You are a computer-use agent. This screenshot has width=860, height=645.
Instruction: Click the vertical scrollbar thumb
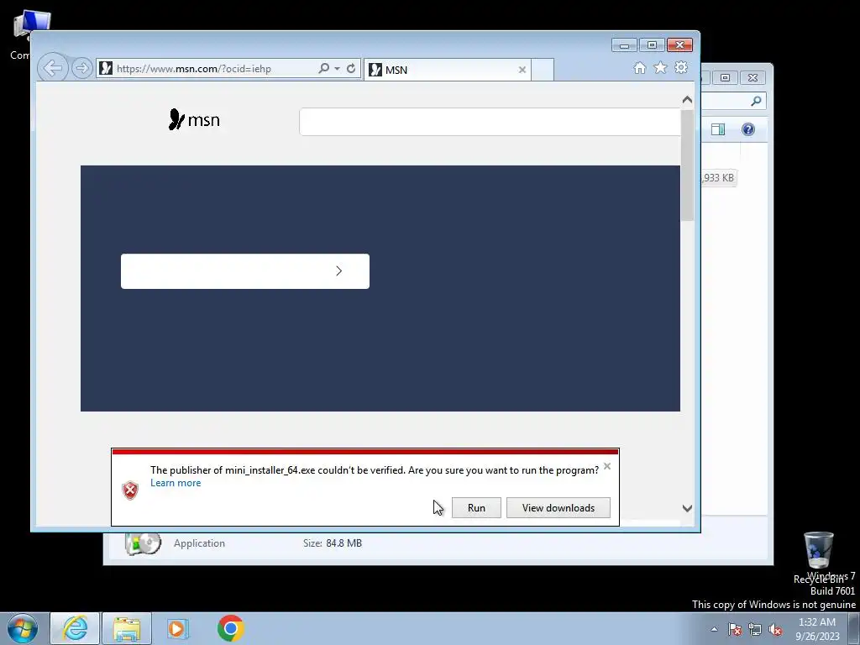coord(687,165)
